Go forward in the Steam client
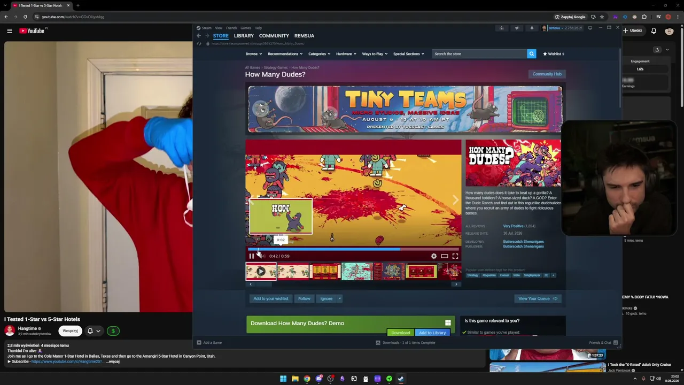 (x=207, y=36)
